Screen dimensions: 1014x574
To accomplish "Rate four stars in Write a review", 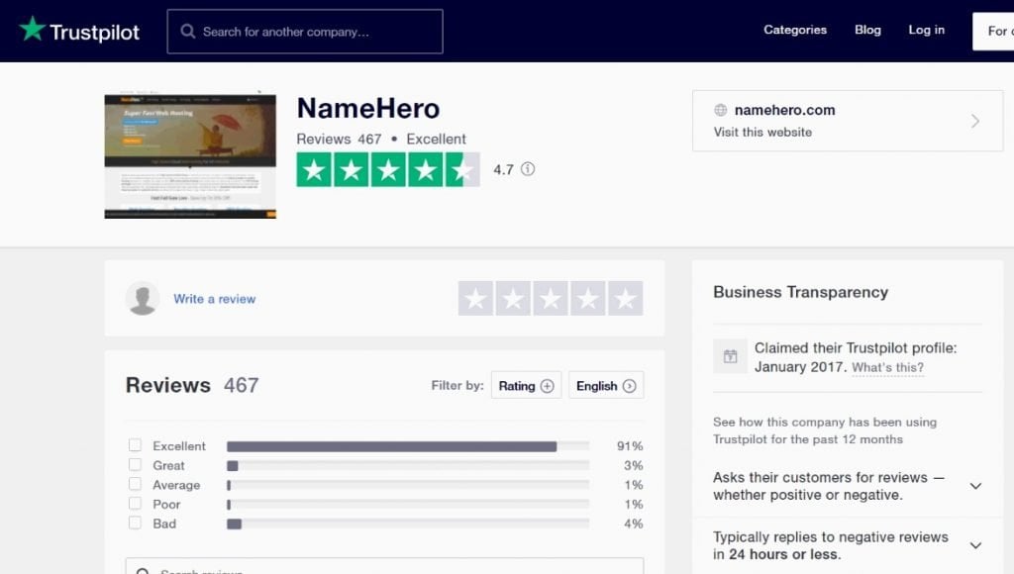I will point(588,298).
